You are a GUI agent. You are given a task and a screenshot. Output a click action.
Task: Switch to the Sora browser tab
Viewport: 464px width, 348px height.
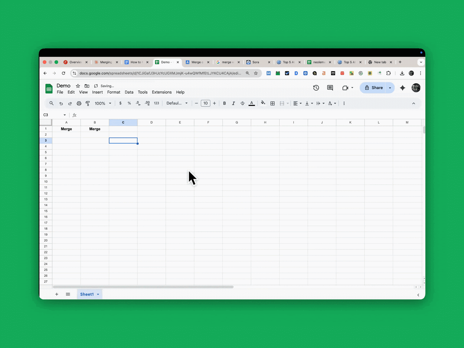tap(255, 62)
